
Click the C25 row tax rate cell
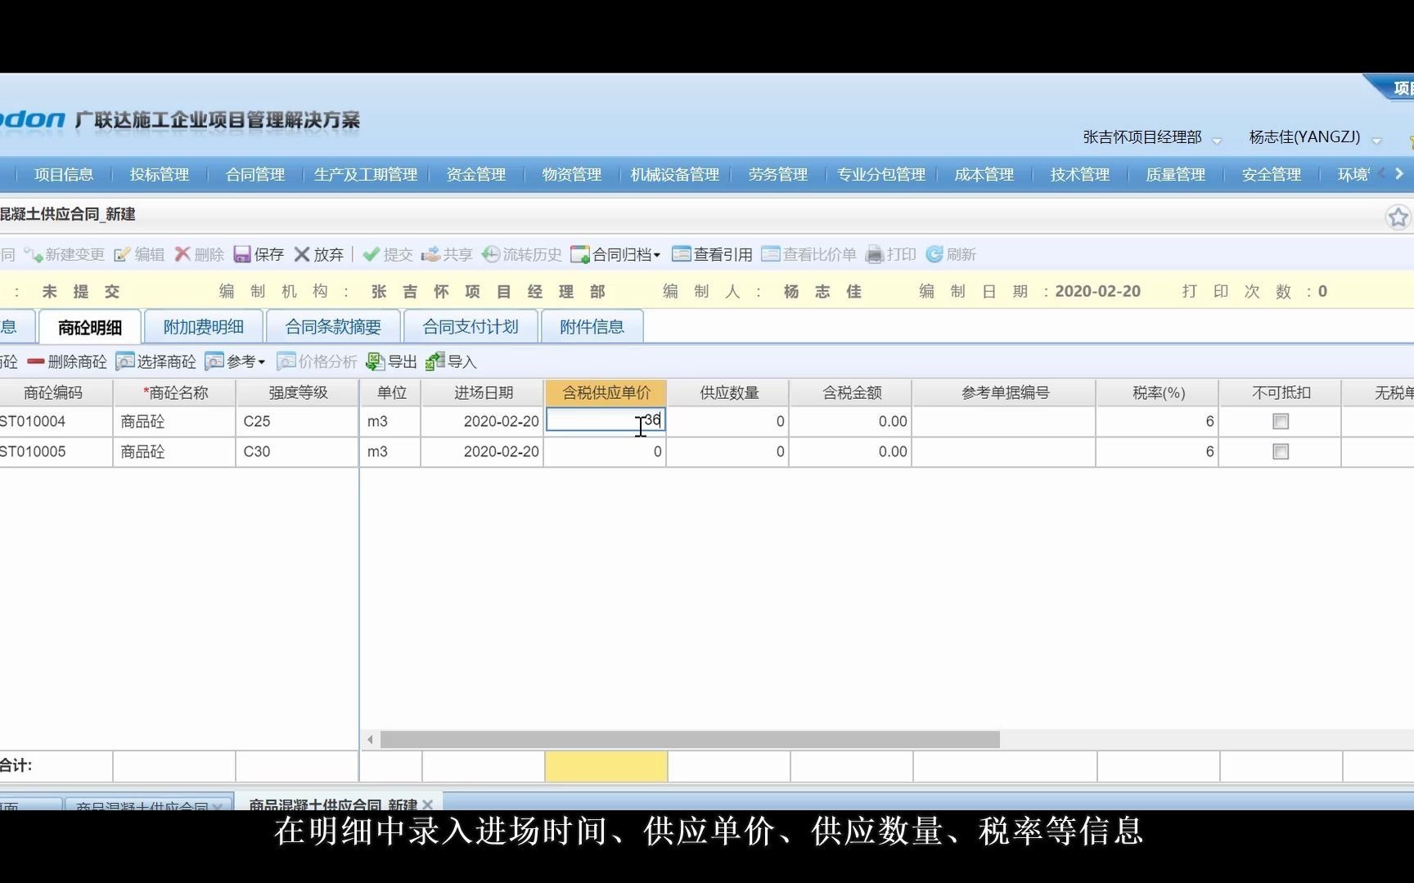coord(1158,421)
